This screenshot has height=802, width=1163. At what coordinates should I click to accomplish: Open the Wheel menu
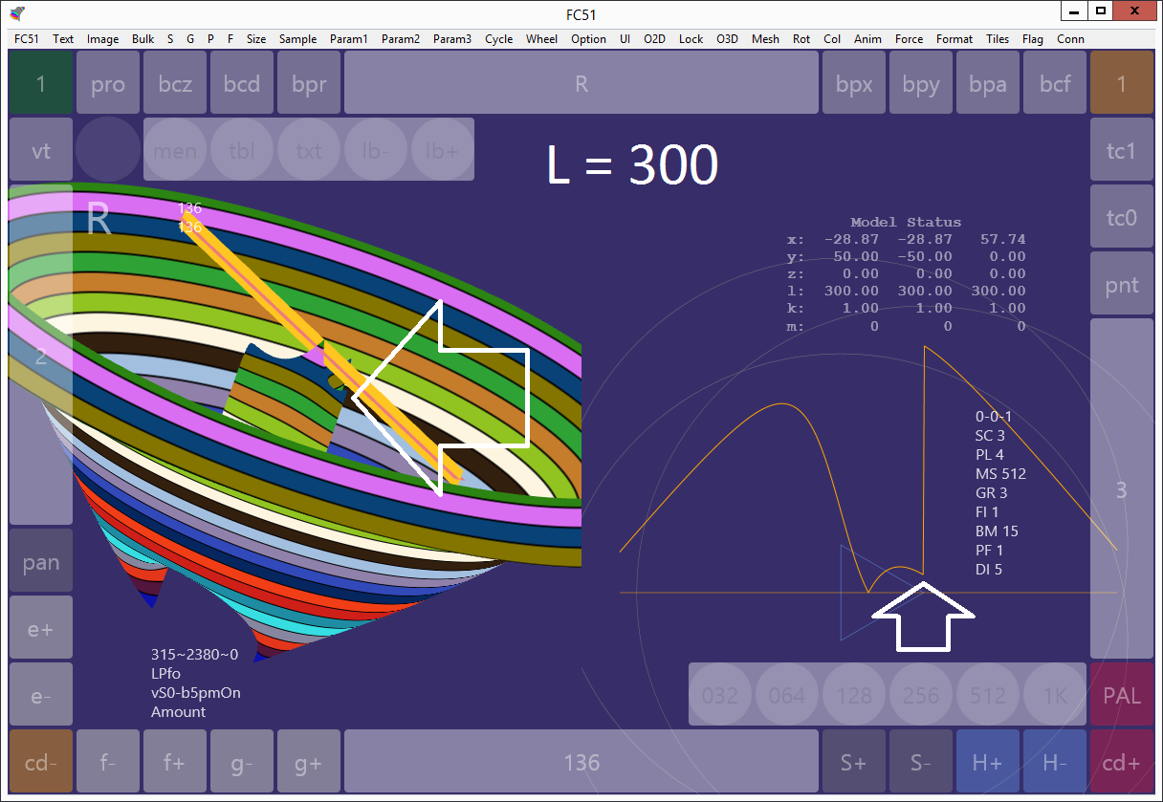[542, 39]
